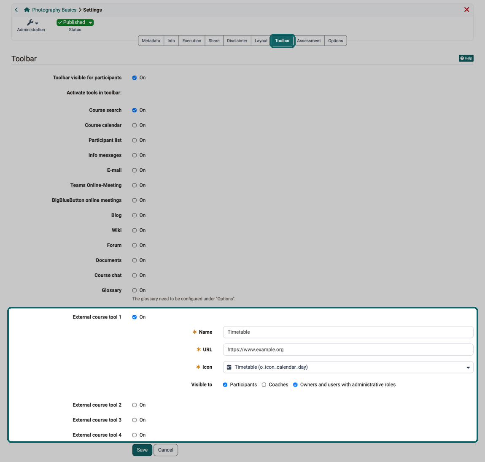Open the Help button
Viewport: 485px width, 462px height.
[x=466, y=58]
